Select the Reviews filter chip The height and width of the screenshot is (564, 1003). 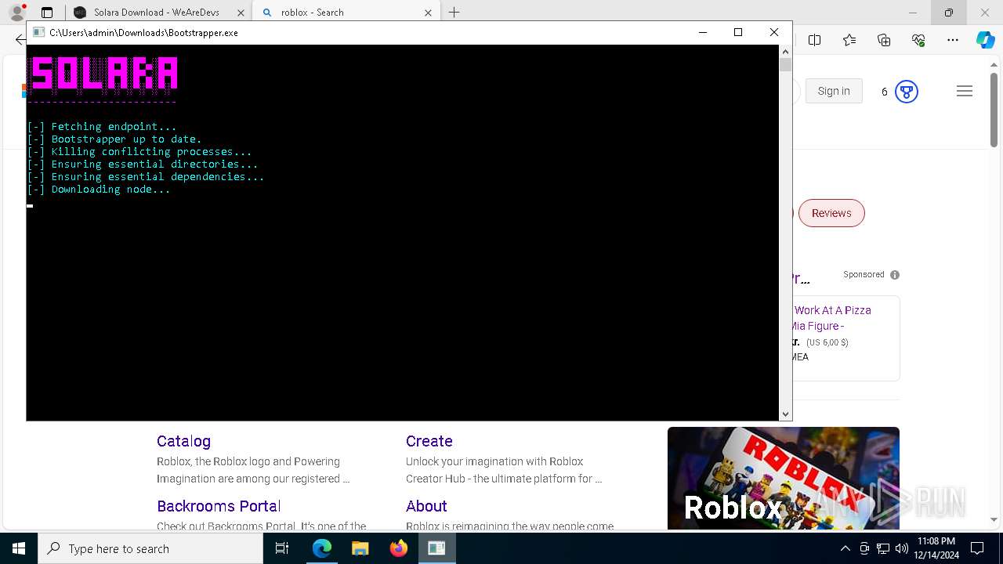(x=831, y=213)
